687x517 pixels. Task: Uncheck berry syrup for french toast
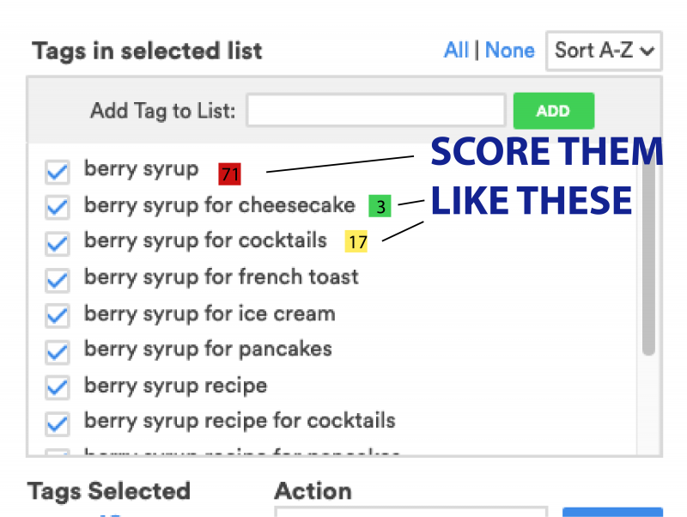[x=57, y=280]
